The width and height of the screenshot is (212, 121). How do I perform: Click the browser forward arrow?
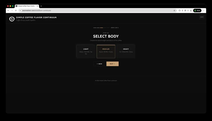[12, 11]
